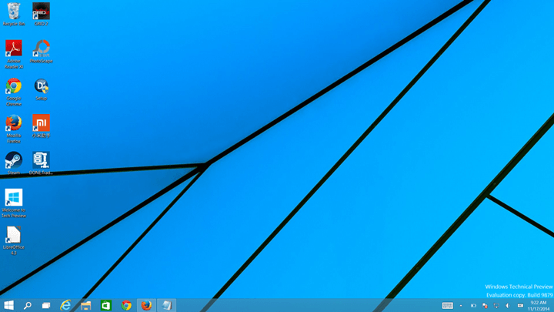The height and width of the screenshot is (312, 554).
Task: Open the clock showing 9:22 AM
Action: point(539,306)
